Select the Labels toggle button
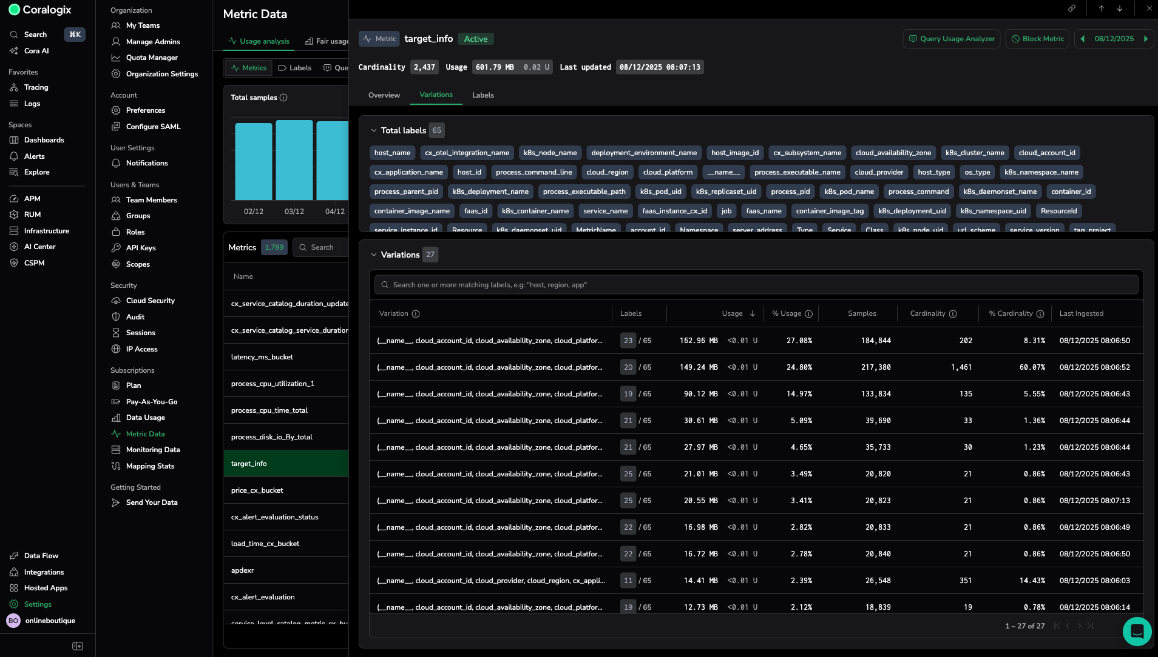1158x657 pixels. click(295, 68)
